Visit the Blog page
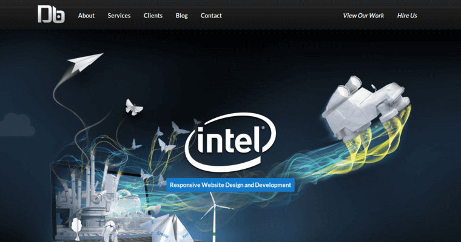This screenshot has height=242, width=461. point(182,16)
